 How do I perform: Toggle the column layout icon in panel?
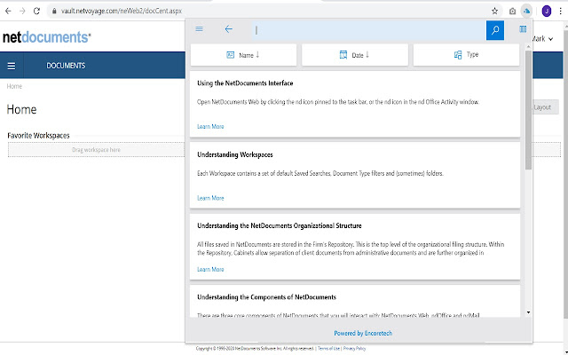click(x=523, y=29)
